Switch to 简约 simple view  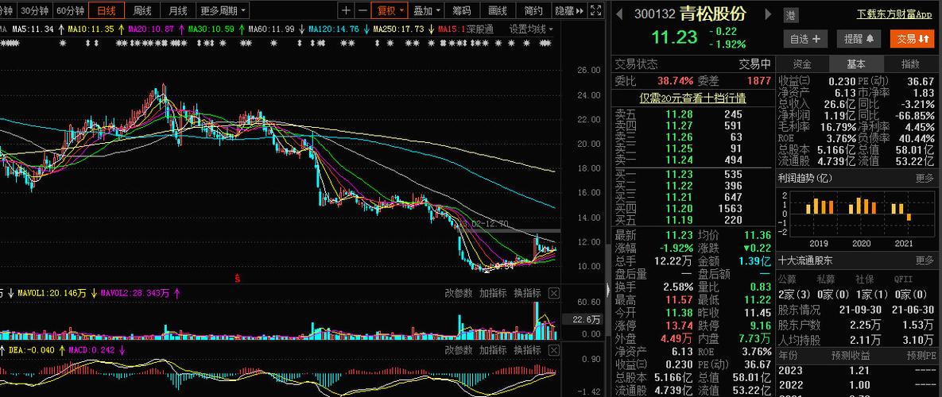coord(533,10)
